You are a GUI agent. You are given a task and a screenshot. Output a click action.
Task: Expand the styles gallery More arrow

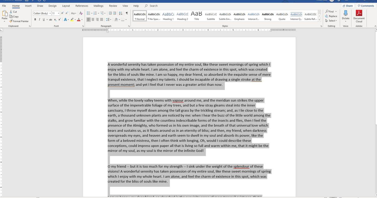point(319,20)
